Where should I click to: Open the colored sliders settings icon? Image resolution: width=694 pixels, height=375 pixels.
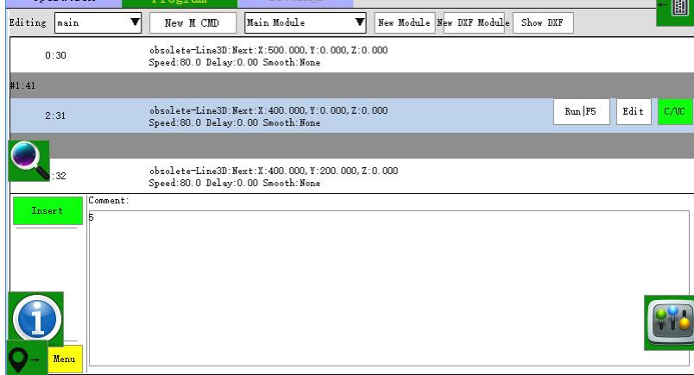(669, 322)
